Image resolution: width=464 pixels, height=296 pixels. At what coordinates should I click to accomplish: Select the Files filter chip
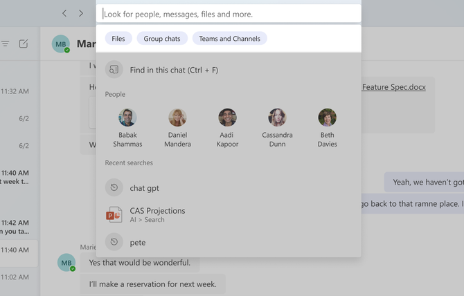[118, 39]
